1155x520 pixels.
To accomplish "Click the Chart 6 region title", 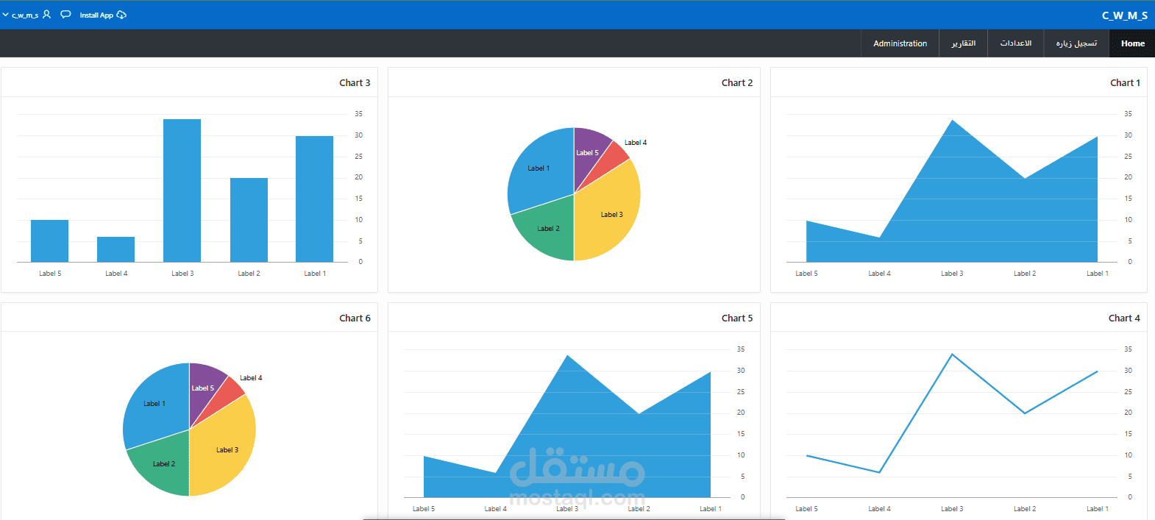I will pos(355,318).
